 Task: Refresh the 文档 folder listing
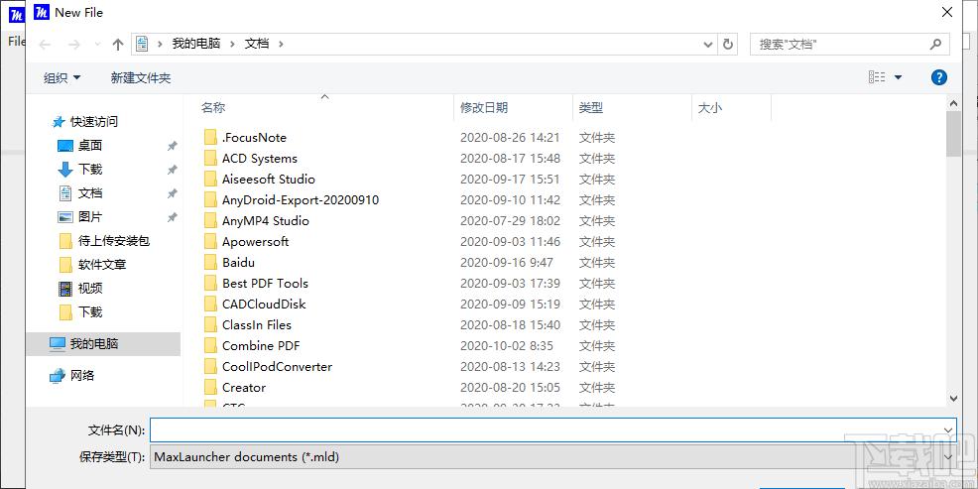pyautogui.click(x=727, y=45)
